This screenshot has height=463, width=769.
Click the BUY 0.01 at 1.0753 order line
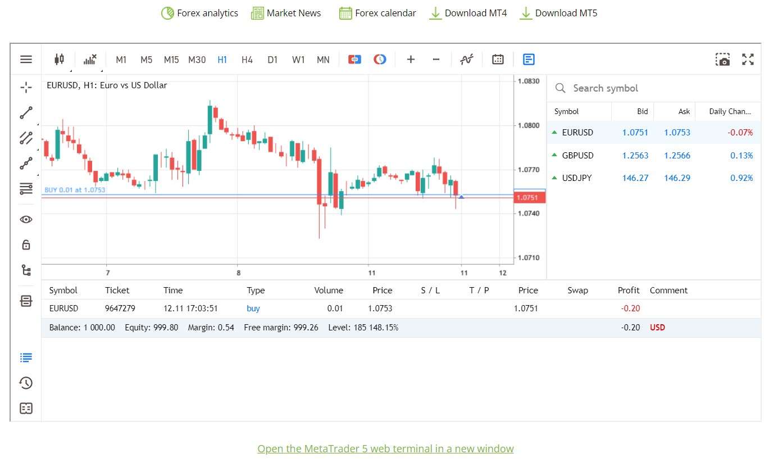pyautogui.click(x=75, y=190)
